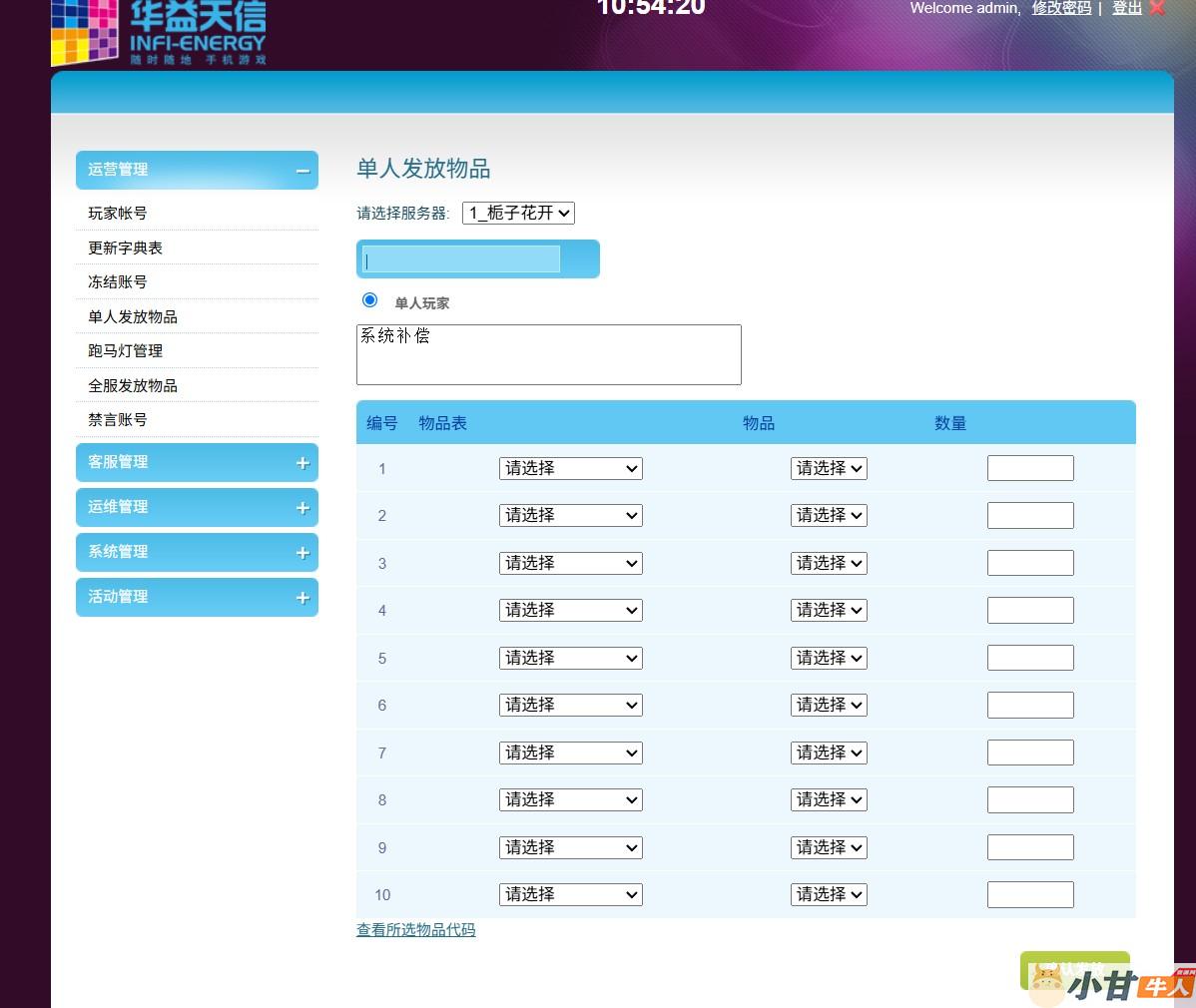This screenshot has width=1196, height=1008.
Task: Focus the player name input field
Action: [460, 258]
